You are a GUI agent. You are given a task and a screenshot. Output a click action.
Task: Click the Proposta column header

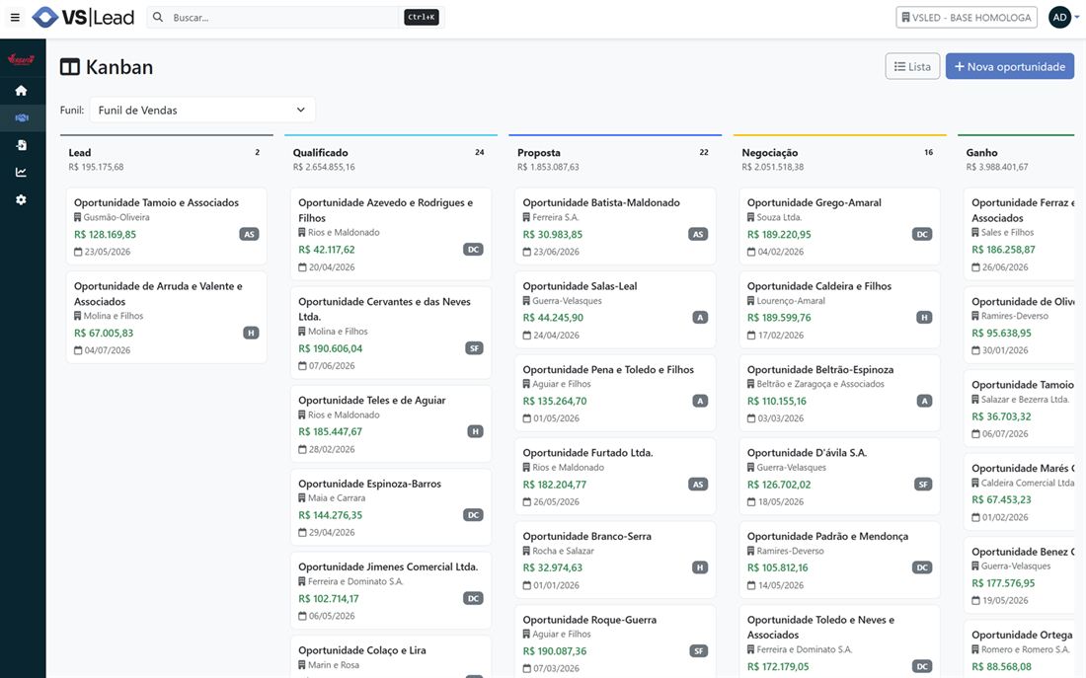coord(539,152)
